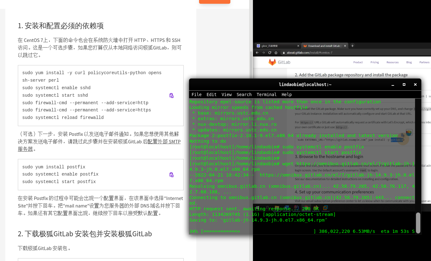
Task: Click the 'Nothing to do' terminal line
Action: tap(208, 141)
